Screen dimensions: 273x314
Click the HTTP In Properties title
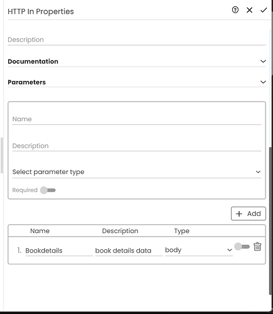pos(41,11)
